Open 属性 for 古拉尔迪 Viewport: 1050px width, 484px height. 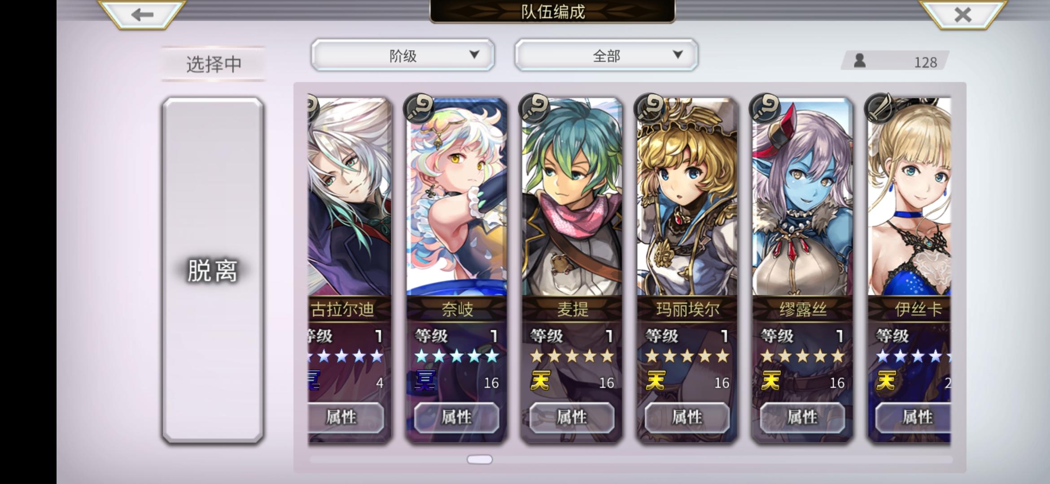tap(346, 417)
